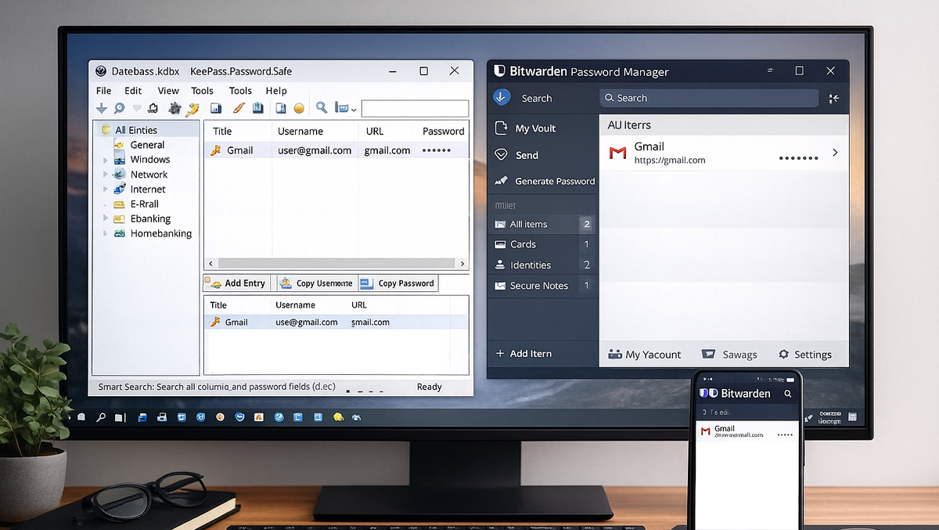939x530 pixels.
Task: Click Add Itern in Bitwarden sidebar
Action: (523, 353)
